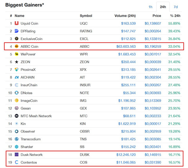Click the OBSR symbol text
This screenshot has height=168, width=188.
(85, 131)
